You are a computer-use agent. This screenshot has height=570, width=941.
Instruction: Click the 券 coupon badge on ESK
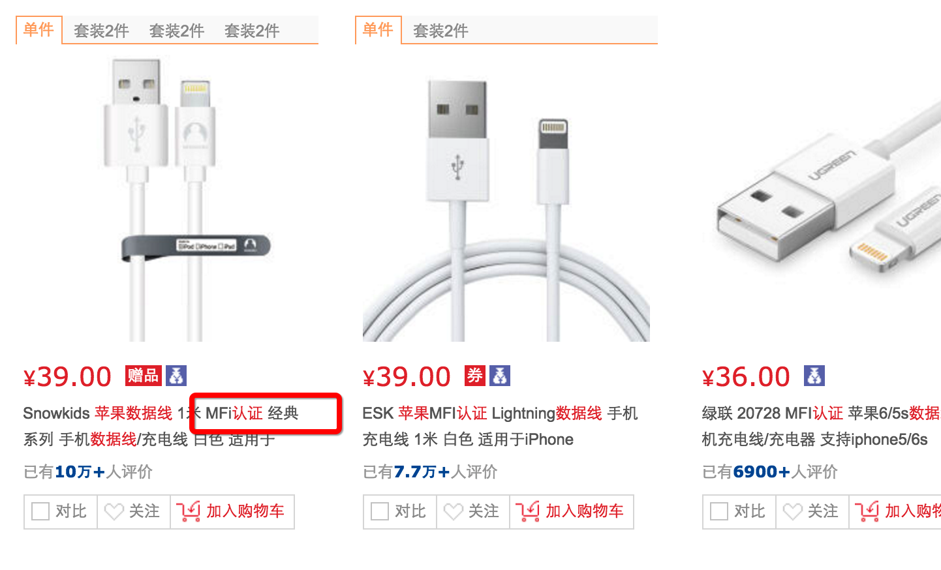point(474,376)
